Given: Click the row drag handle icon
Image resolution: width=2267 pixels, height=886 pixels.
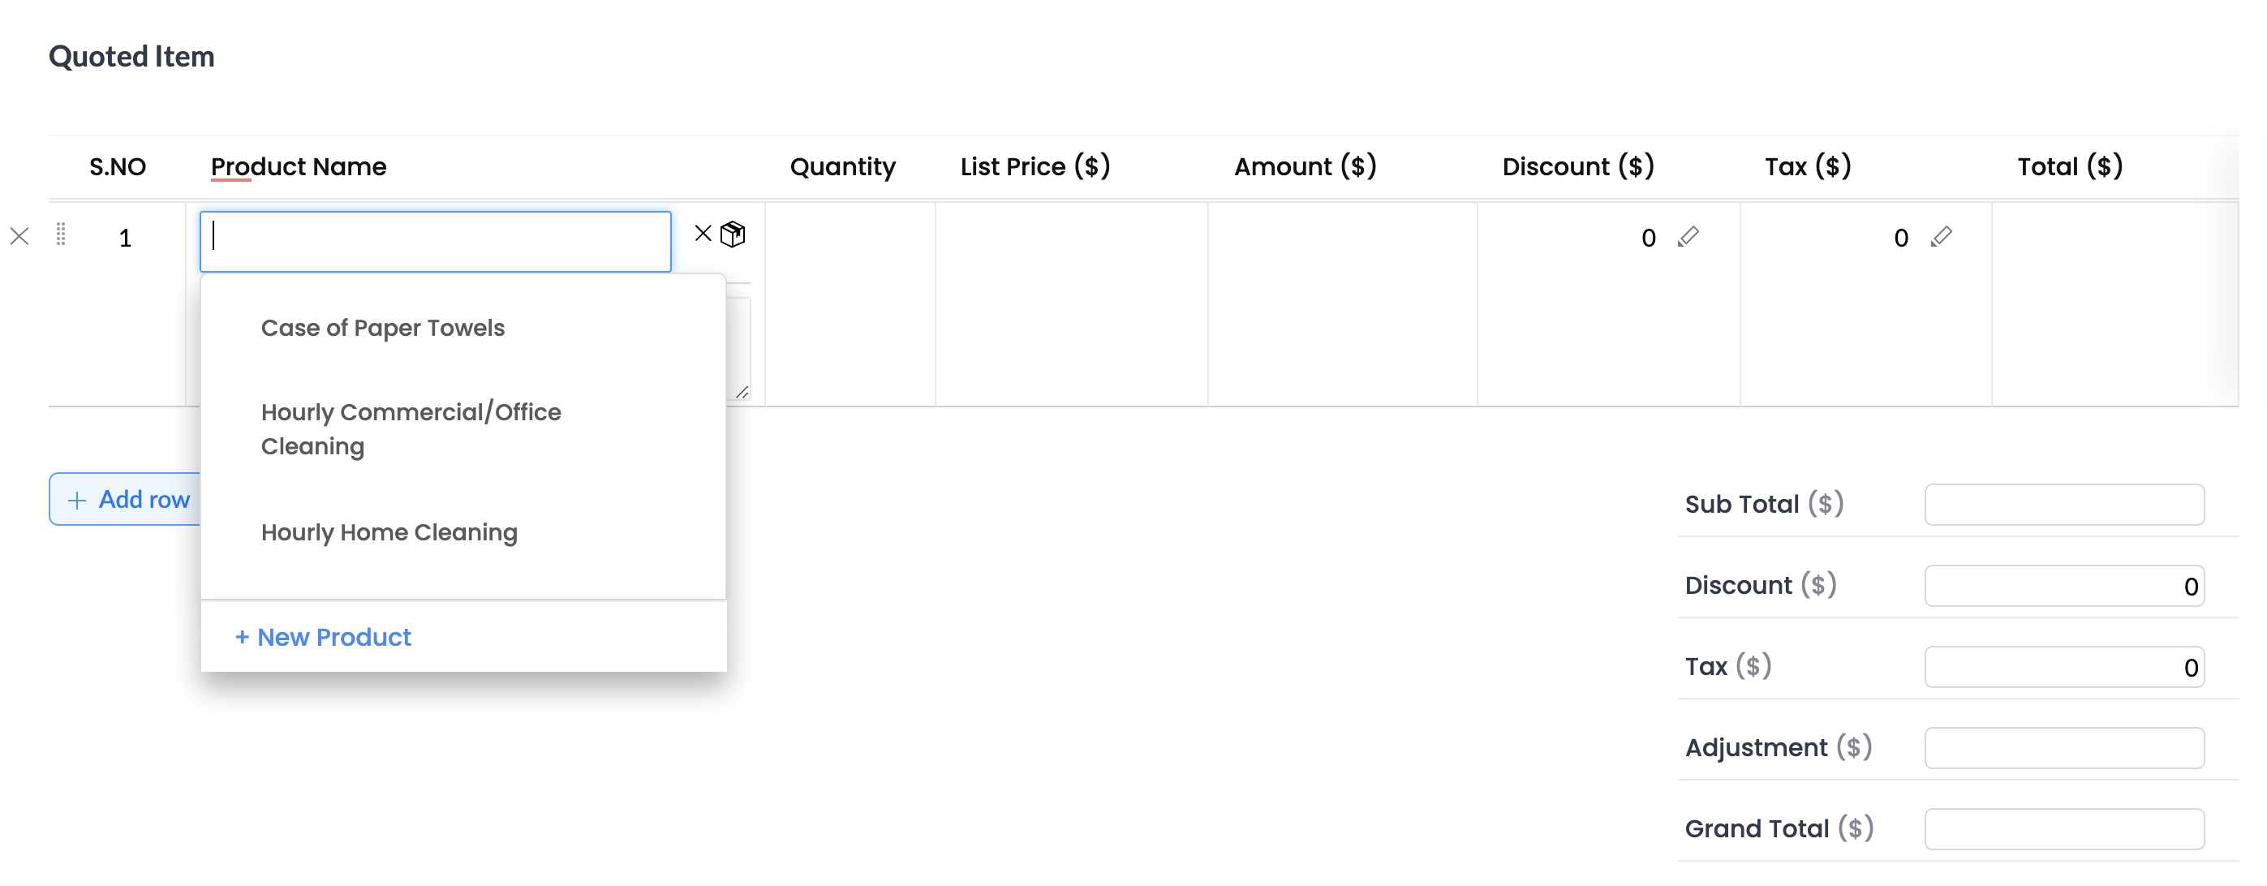Looking at the screenshot, I should pos(61,235).
